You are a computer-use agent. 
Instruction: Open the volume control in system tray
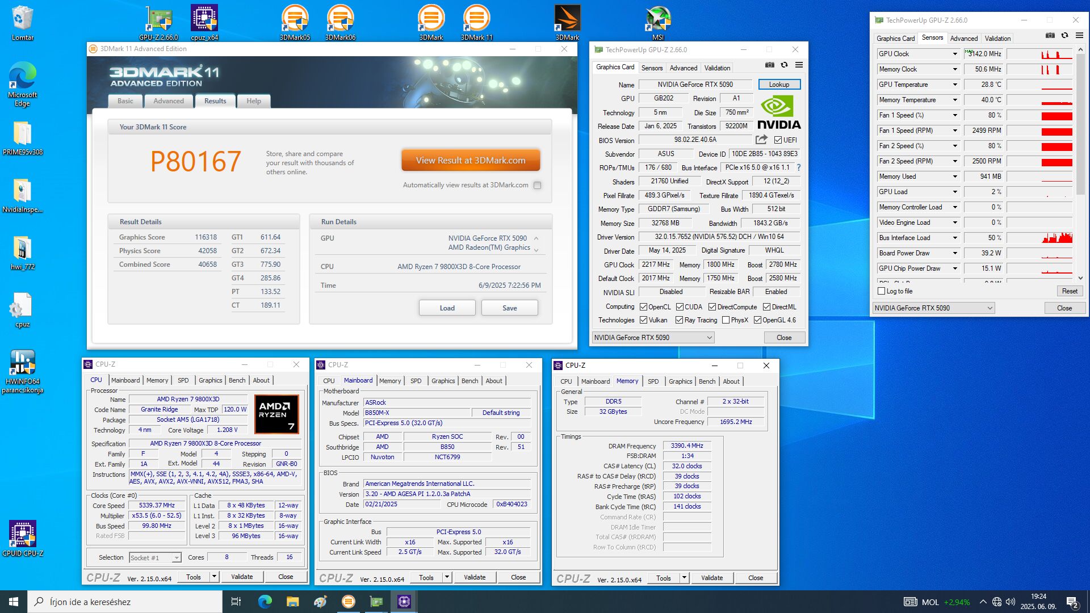[x=1011, y=602]
